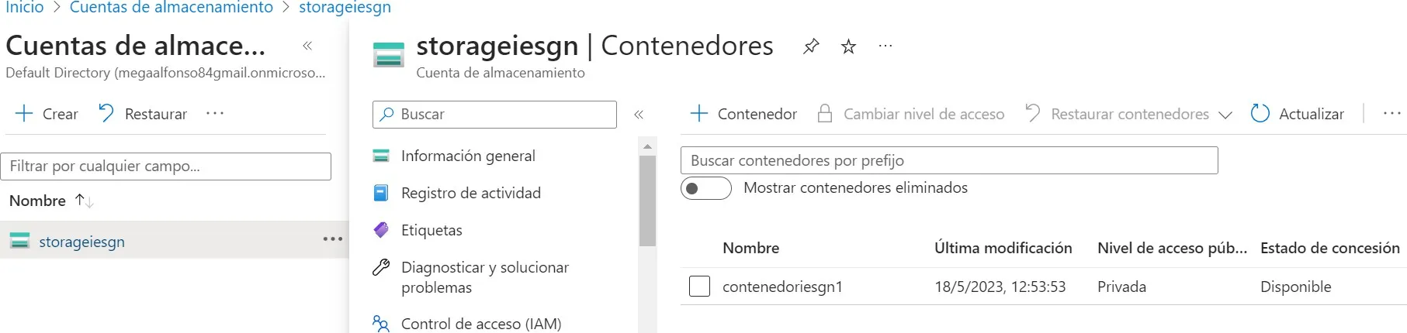Open the more options menu for storageiesgn row
The image size is (1407, 333).
[x=333, y=239]
